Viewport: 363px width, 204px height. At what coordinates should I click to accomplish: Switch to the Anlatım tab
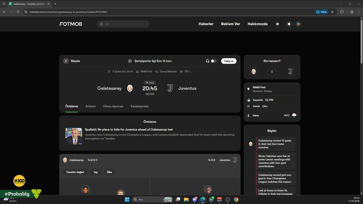pos(91,106)
